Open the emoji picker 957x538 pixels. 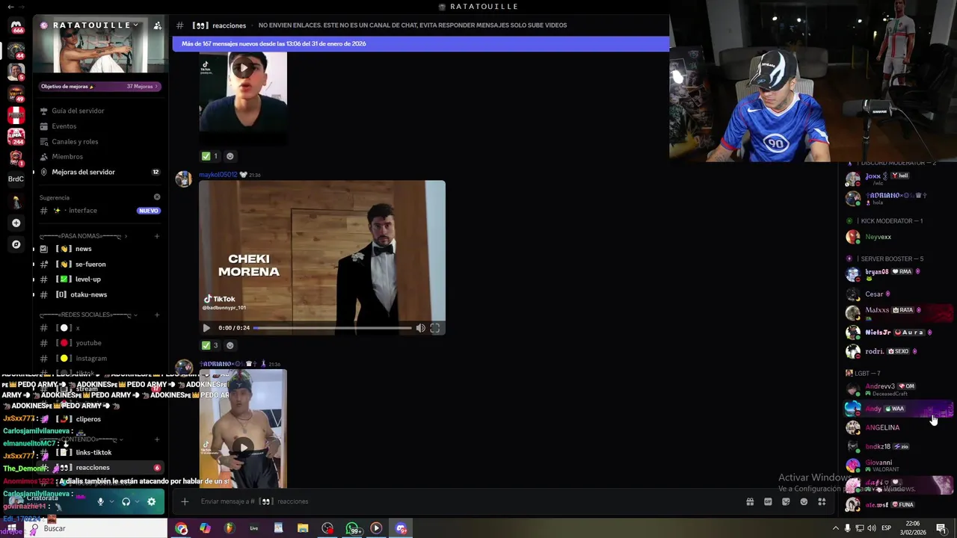point(804,501)
